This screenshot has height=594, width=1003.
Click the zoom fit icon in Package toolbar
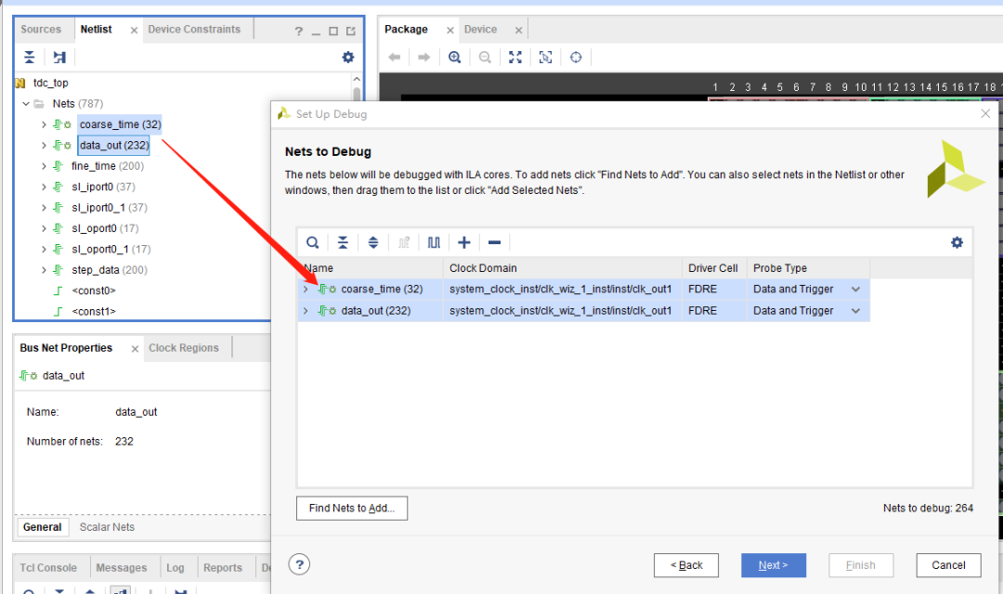[x=515, y=58]
